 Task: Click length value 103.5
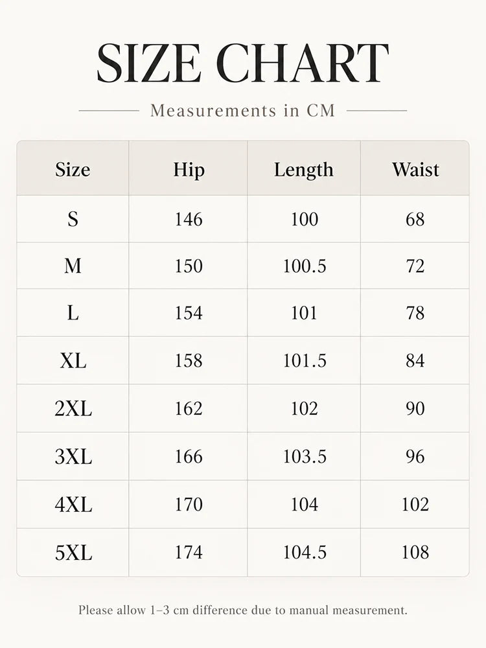click(304, 457)
